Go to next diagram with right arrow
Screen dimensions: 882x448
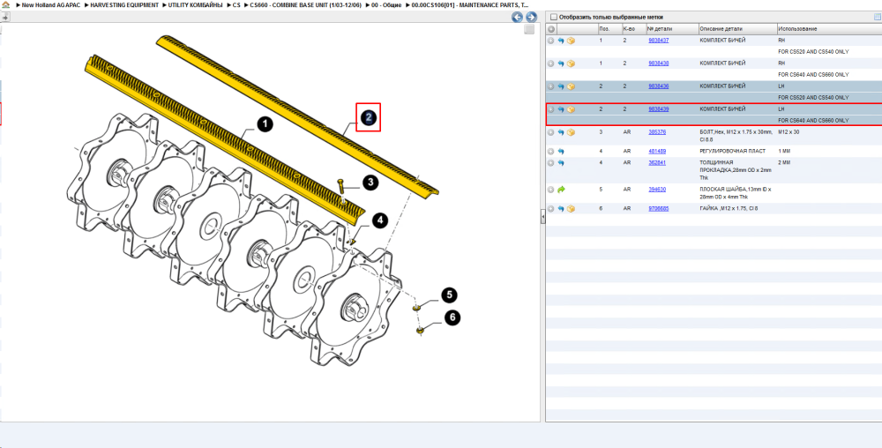[x=530, y=18]
